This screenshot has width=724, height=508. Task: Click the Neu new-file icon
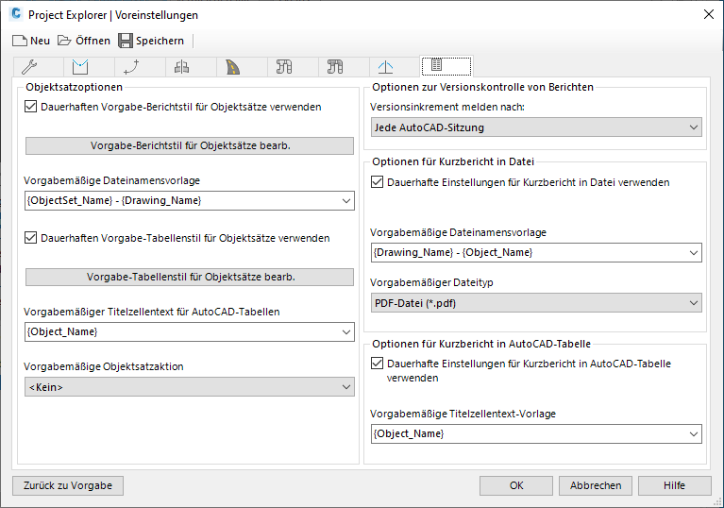click(x=20, y=41)
